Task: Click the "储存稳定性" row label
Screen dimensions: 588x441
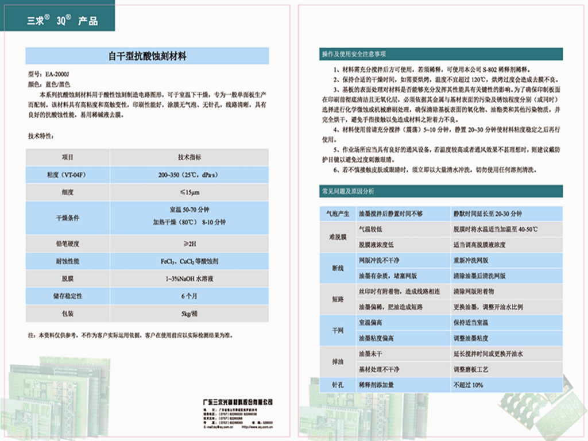Action: [x=68, y=296]
